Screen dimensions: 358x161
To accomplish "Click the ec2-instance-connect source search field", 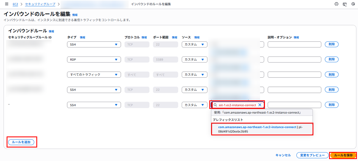I will click(x=237, y=105).
